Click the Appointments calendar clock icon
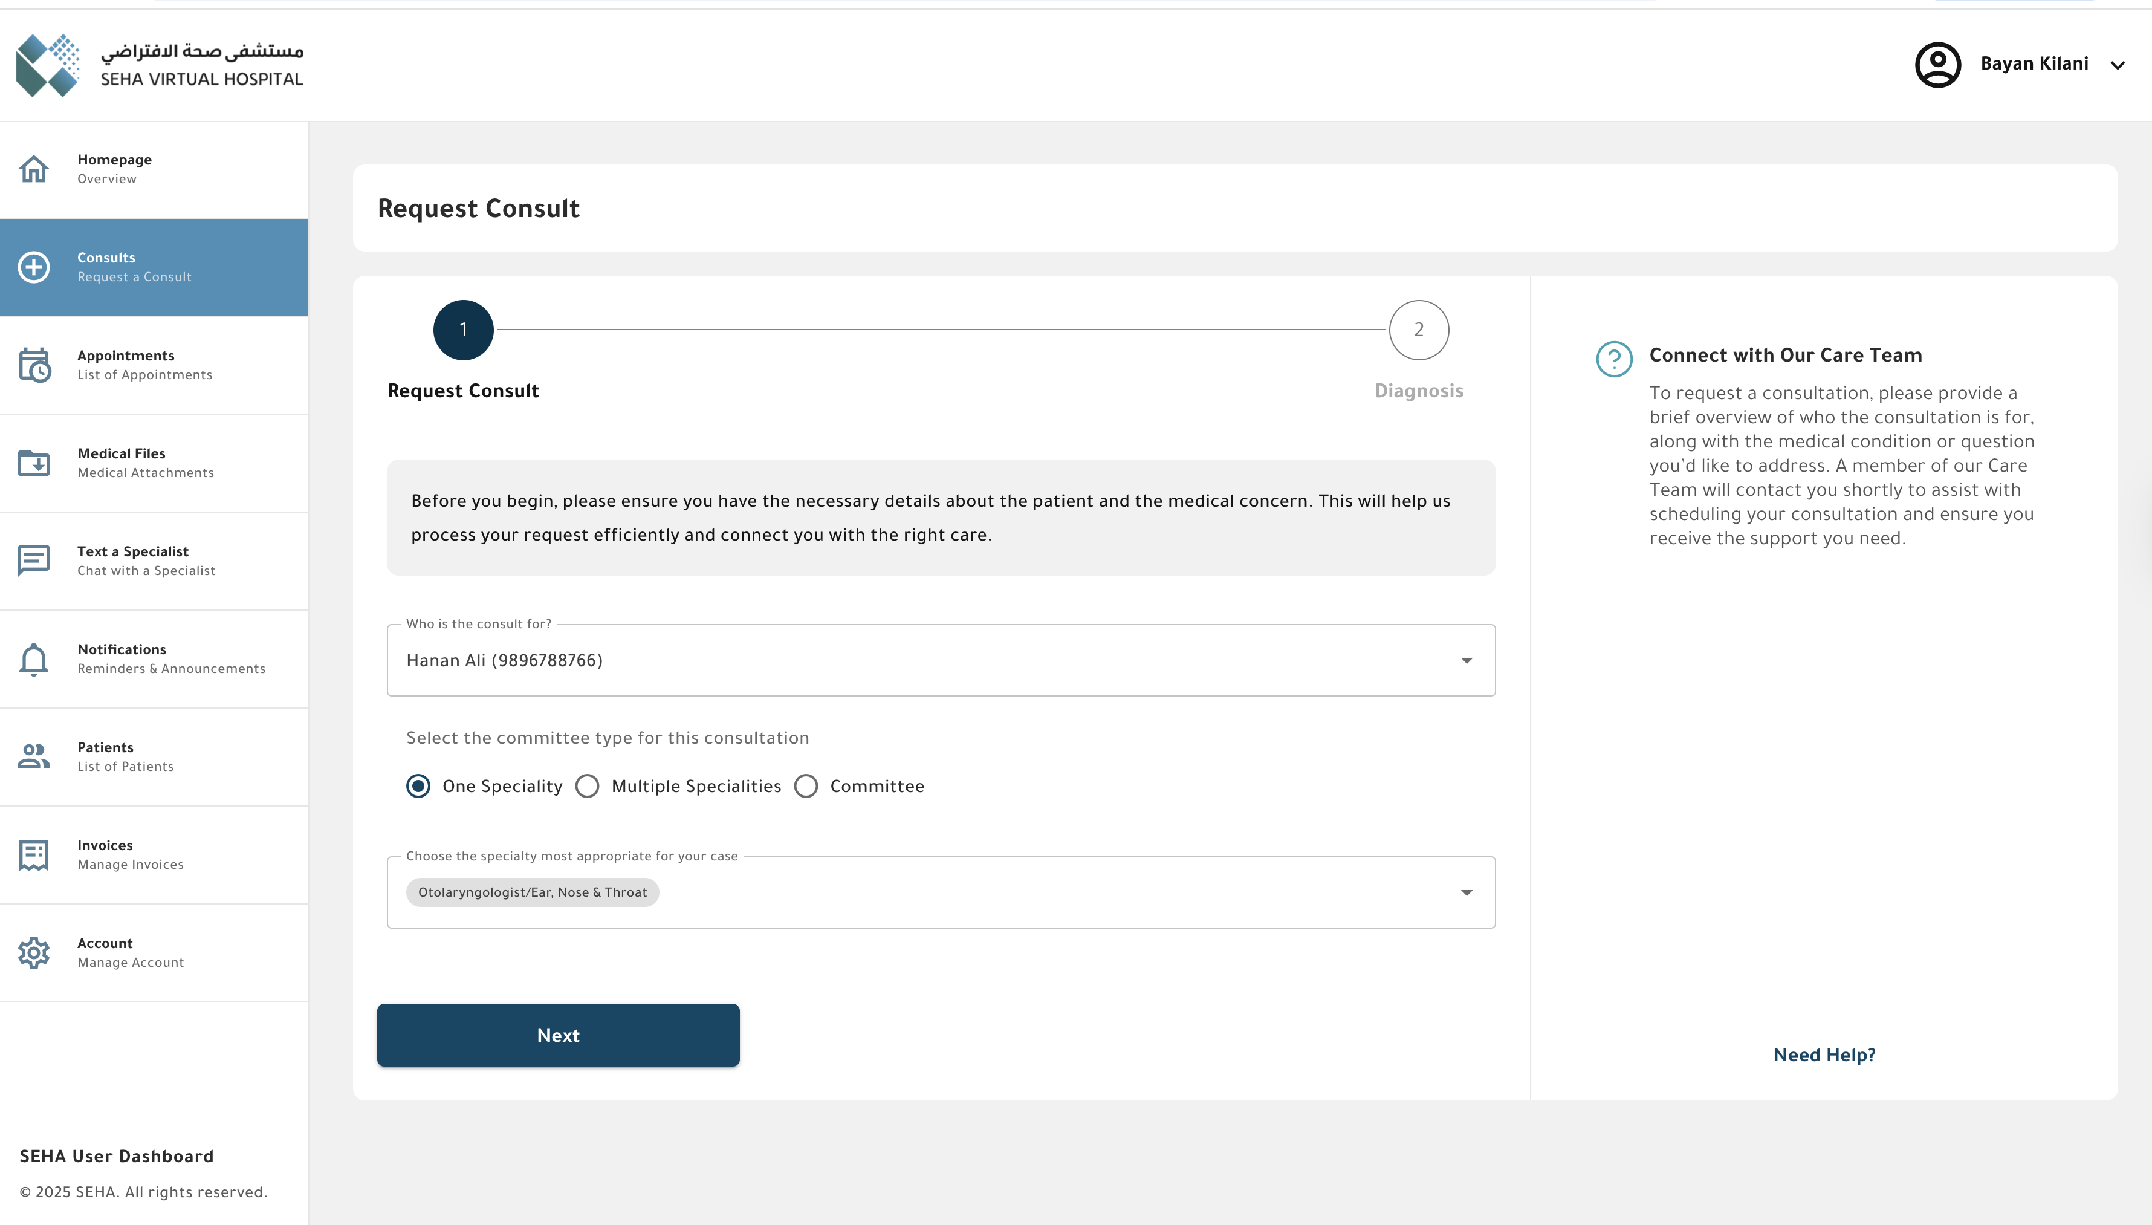This screenshot has height=1225, width=2152. 34,365
